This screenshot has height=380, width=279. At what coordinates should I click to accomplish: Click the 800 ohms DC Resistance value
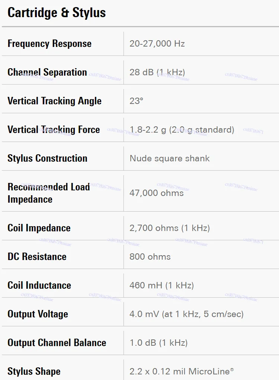(x=150, y=257)
